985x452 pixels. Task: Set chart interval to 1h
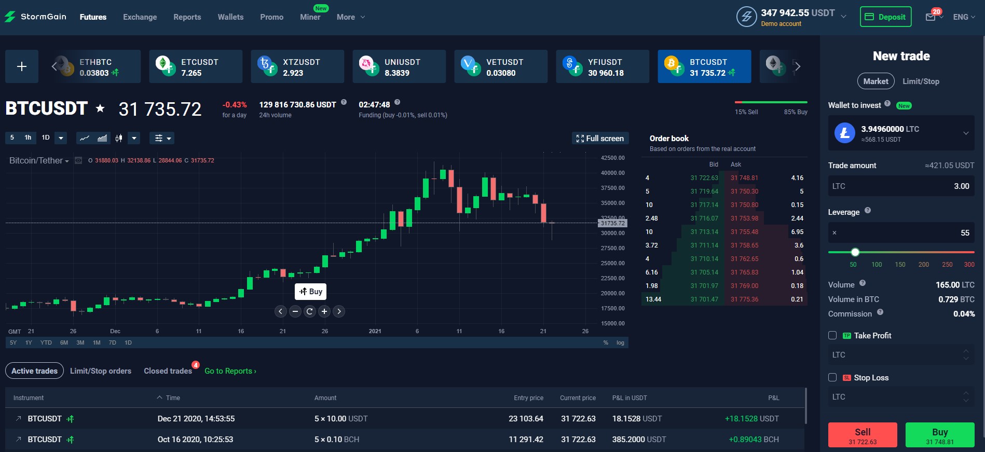28,138
